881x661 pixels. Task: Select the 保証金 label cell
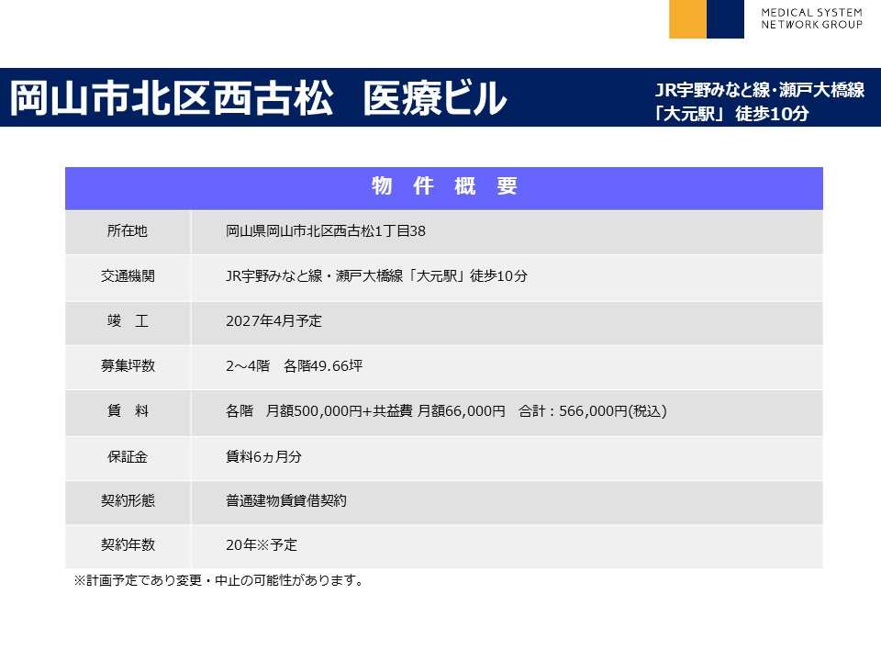coord(128,458)
